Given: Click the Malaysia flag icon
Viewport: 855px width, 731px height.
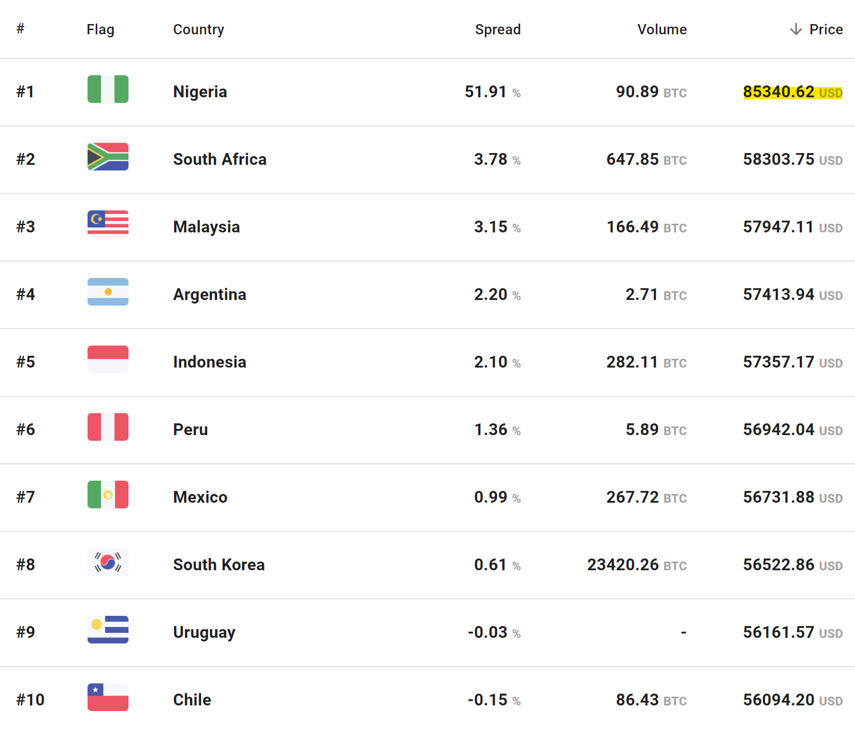Looking at the screenshot, I should click(x=108, y=224).
